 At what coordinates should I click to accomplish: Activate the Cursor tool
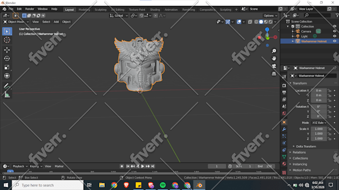[7, 40]
